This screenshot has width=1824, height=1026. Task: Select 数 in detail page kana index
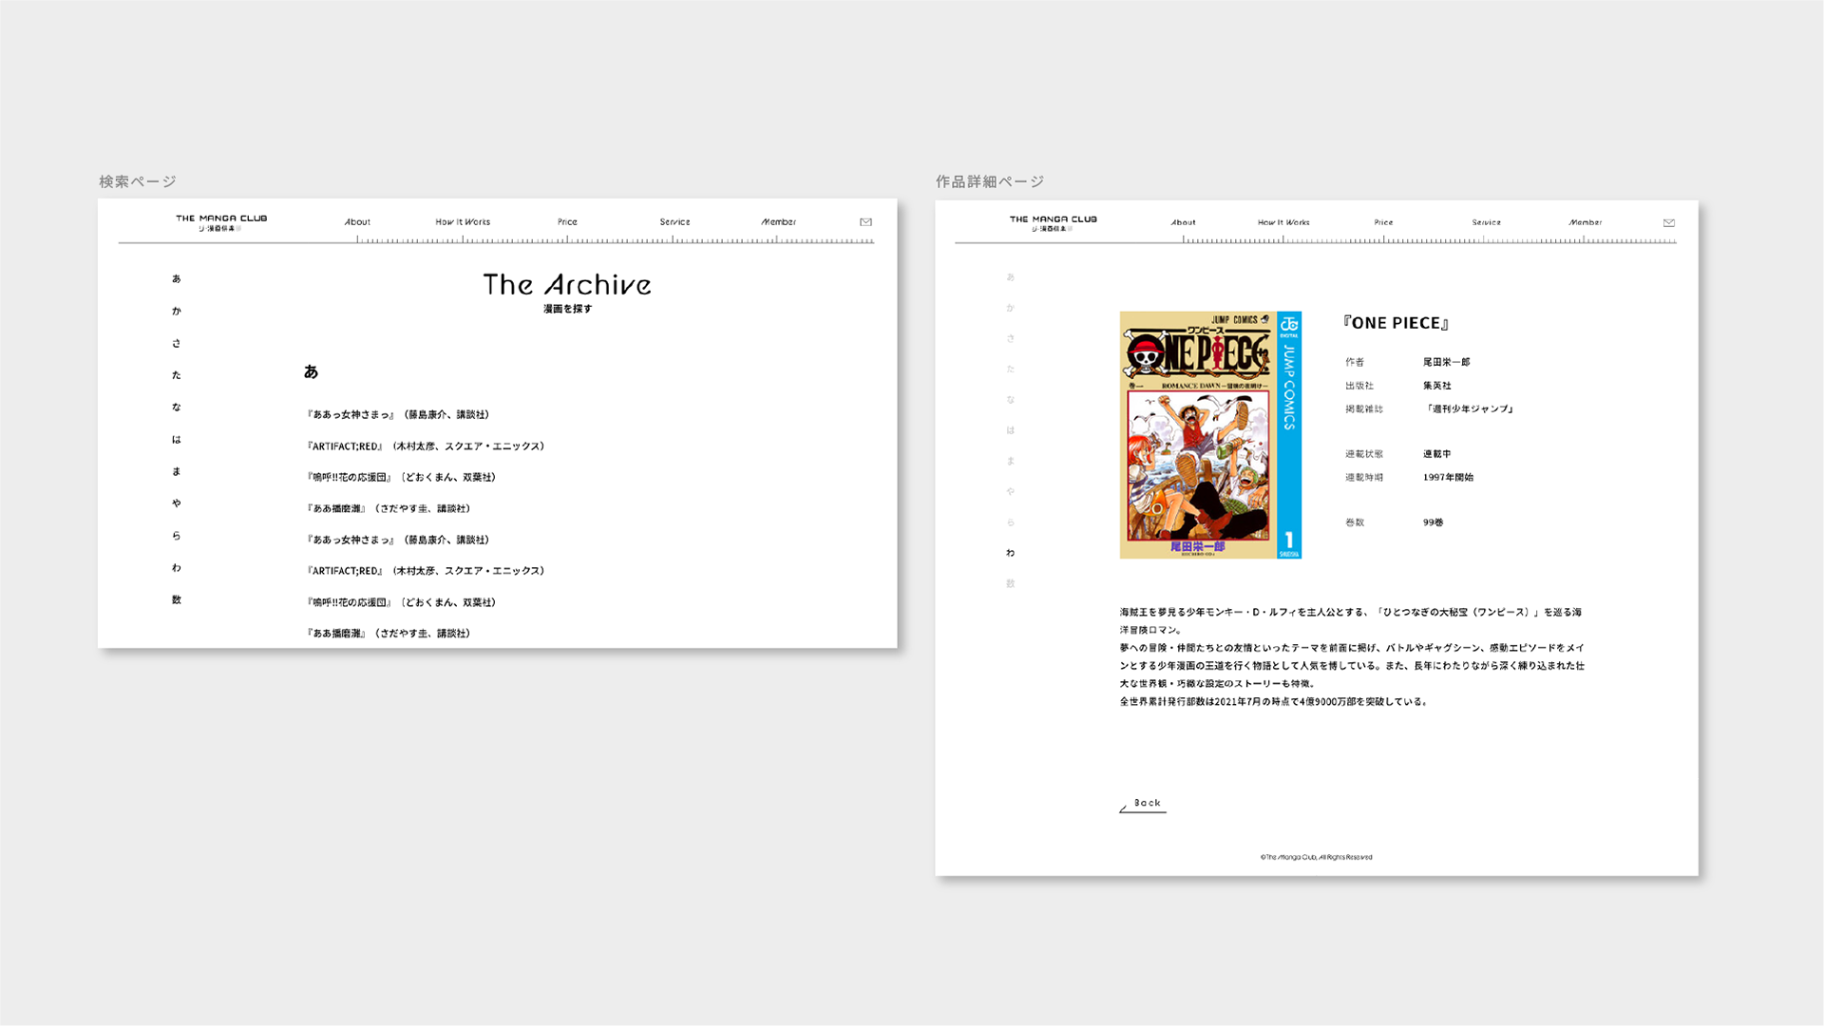click(1010, 583)
